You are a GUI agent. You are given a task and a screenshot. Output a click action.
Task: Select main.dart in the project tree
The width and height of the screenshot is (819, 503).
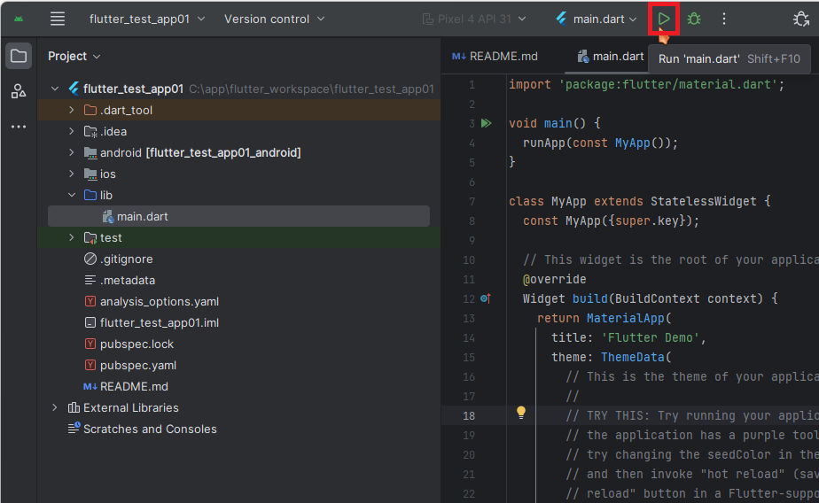click(238, 216)
